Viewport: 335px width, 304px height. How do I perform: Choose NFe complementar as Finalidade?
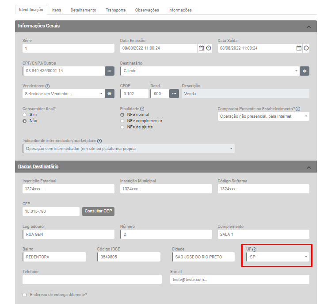click(122, 121)
